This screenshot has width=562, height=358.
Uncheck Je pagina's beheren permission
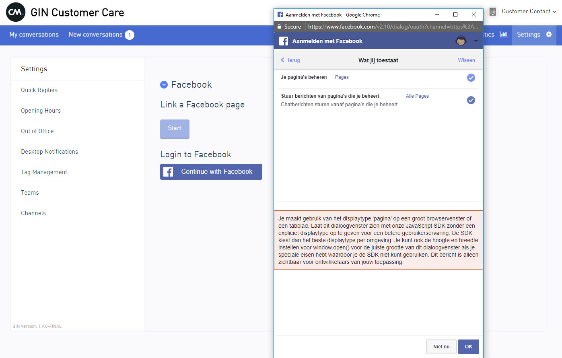(471, 78)
